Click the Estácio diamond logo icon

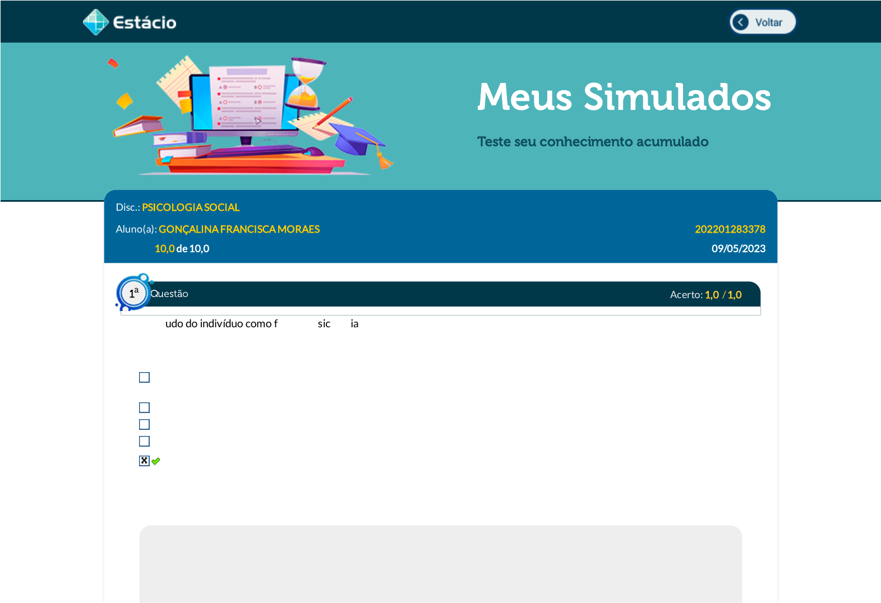95,22
